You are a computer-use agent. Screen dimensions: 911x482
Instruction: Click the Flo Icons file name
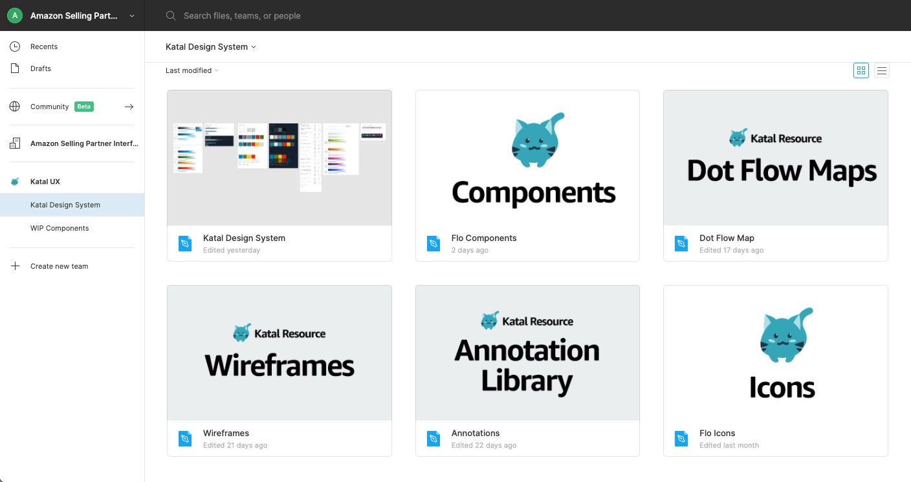[718, 433]
